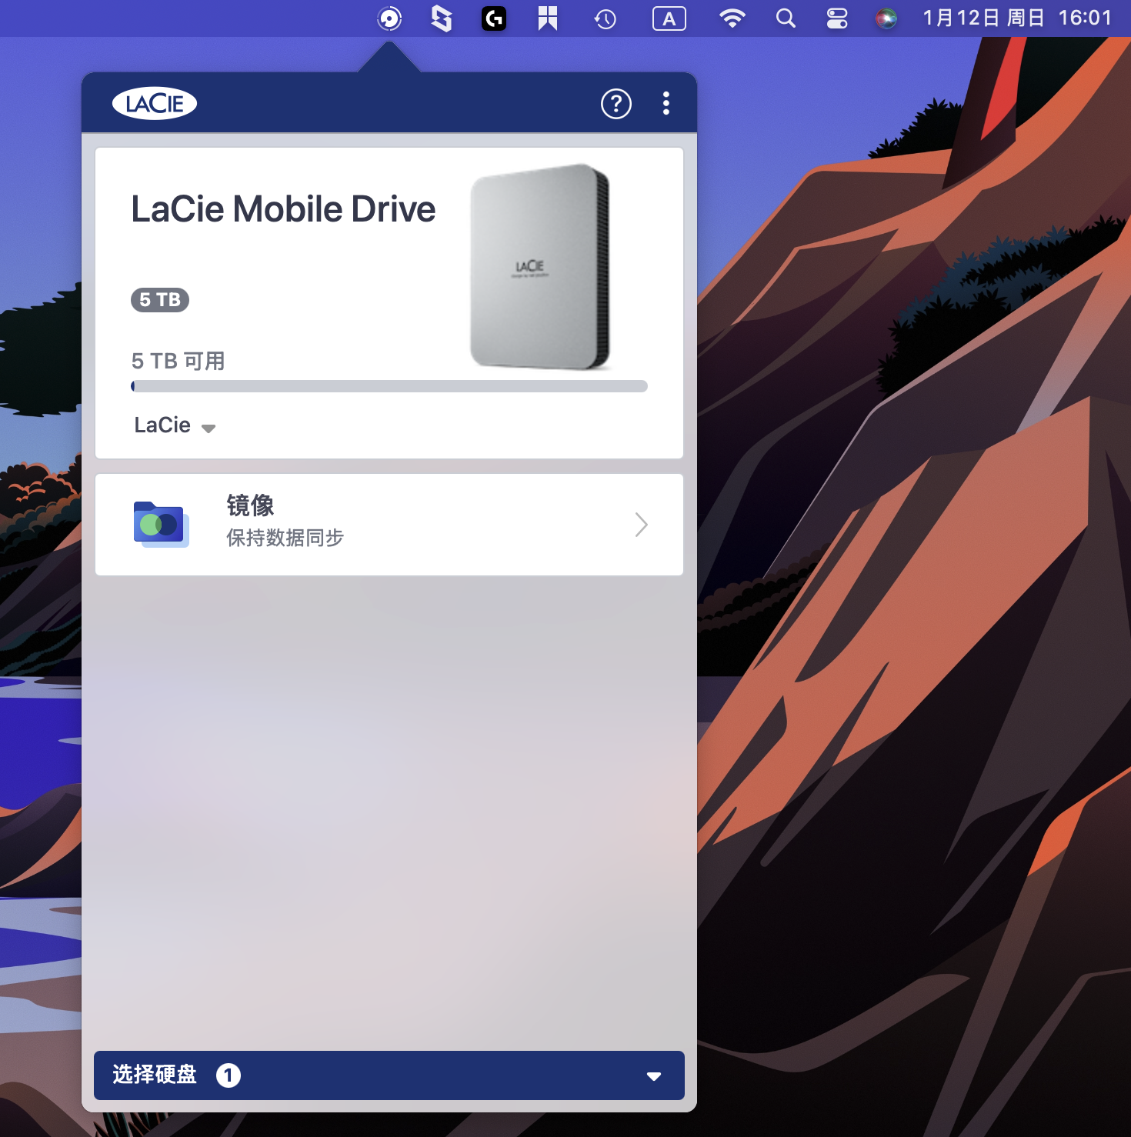Click the 选择硬盘 drive selection bar
This screenshot has height=1137, width=1131.
(x=389, y=1075)
